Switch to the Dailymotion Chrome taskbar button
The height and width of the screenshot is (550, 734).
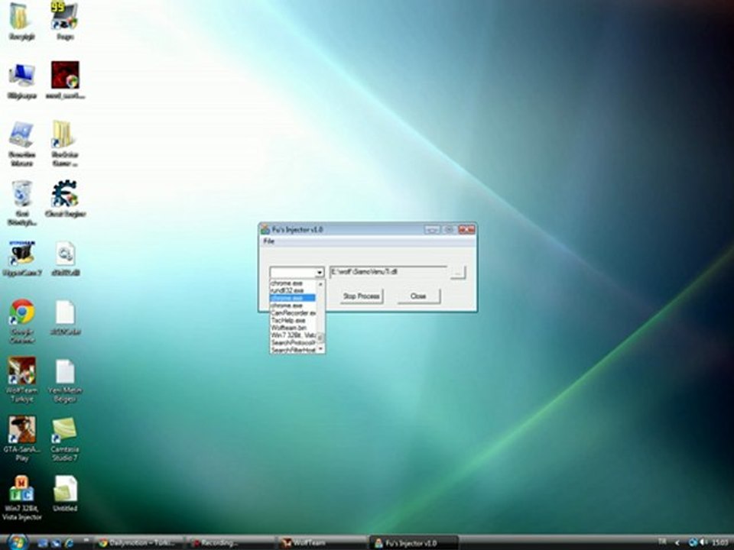[x=138, y=543]
